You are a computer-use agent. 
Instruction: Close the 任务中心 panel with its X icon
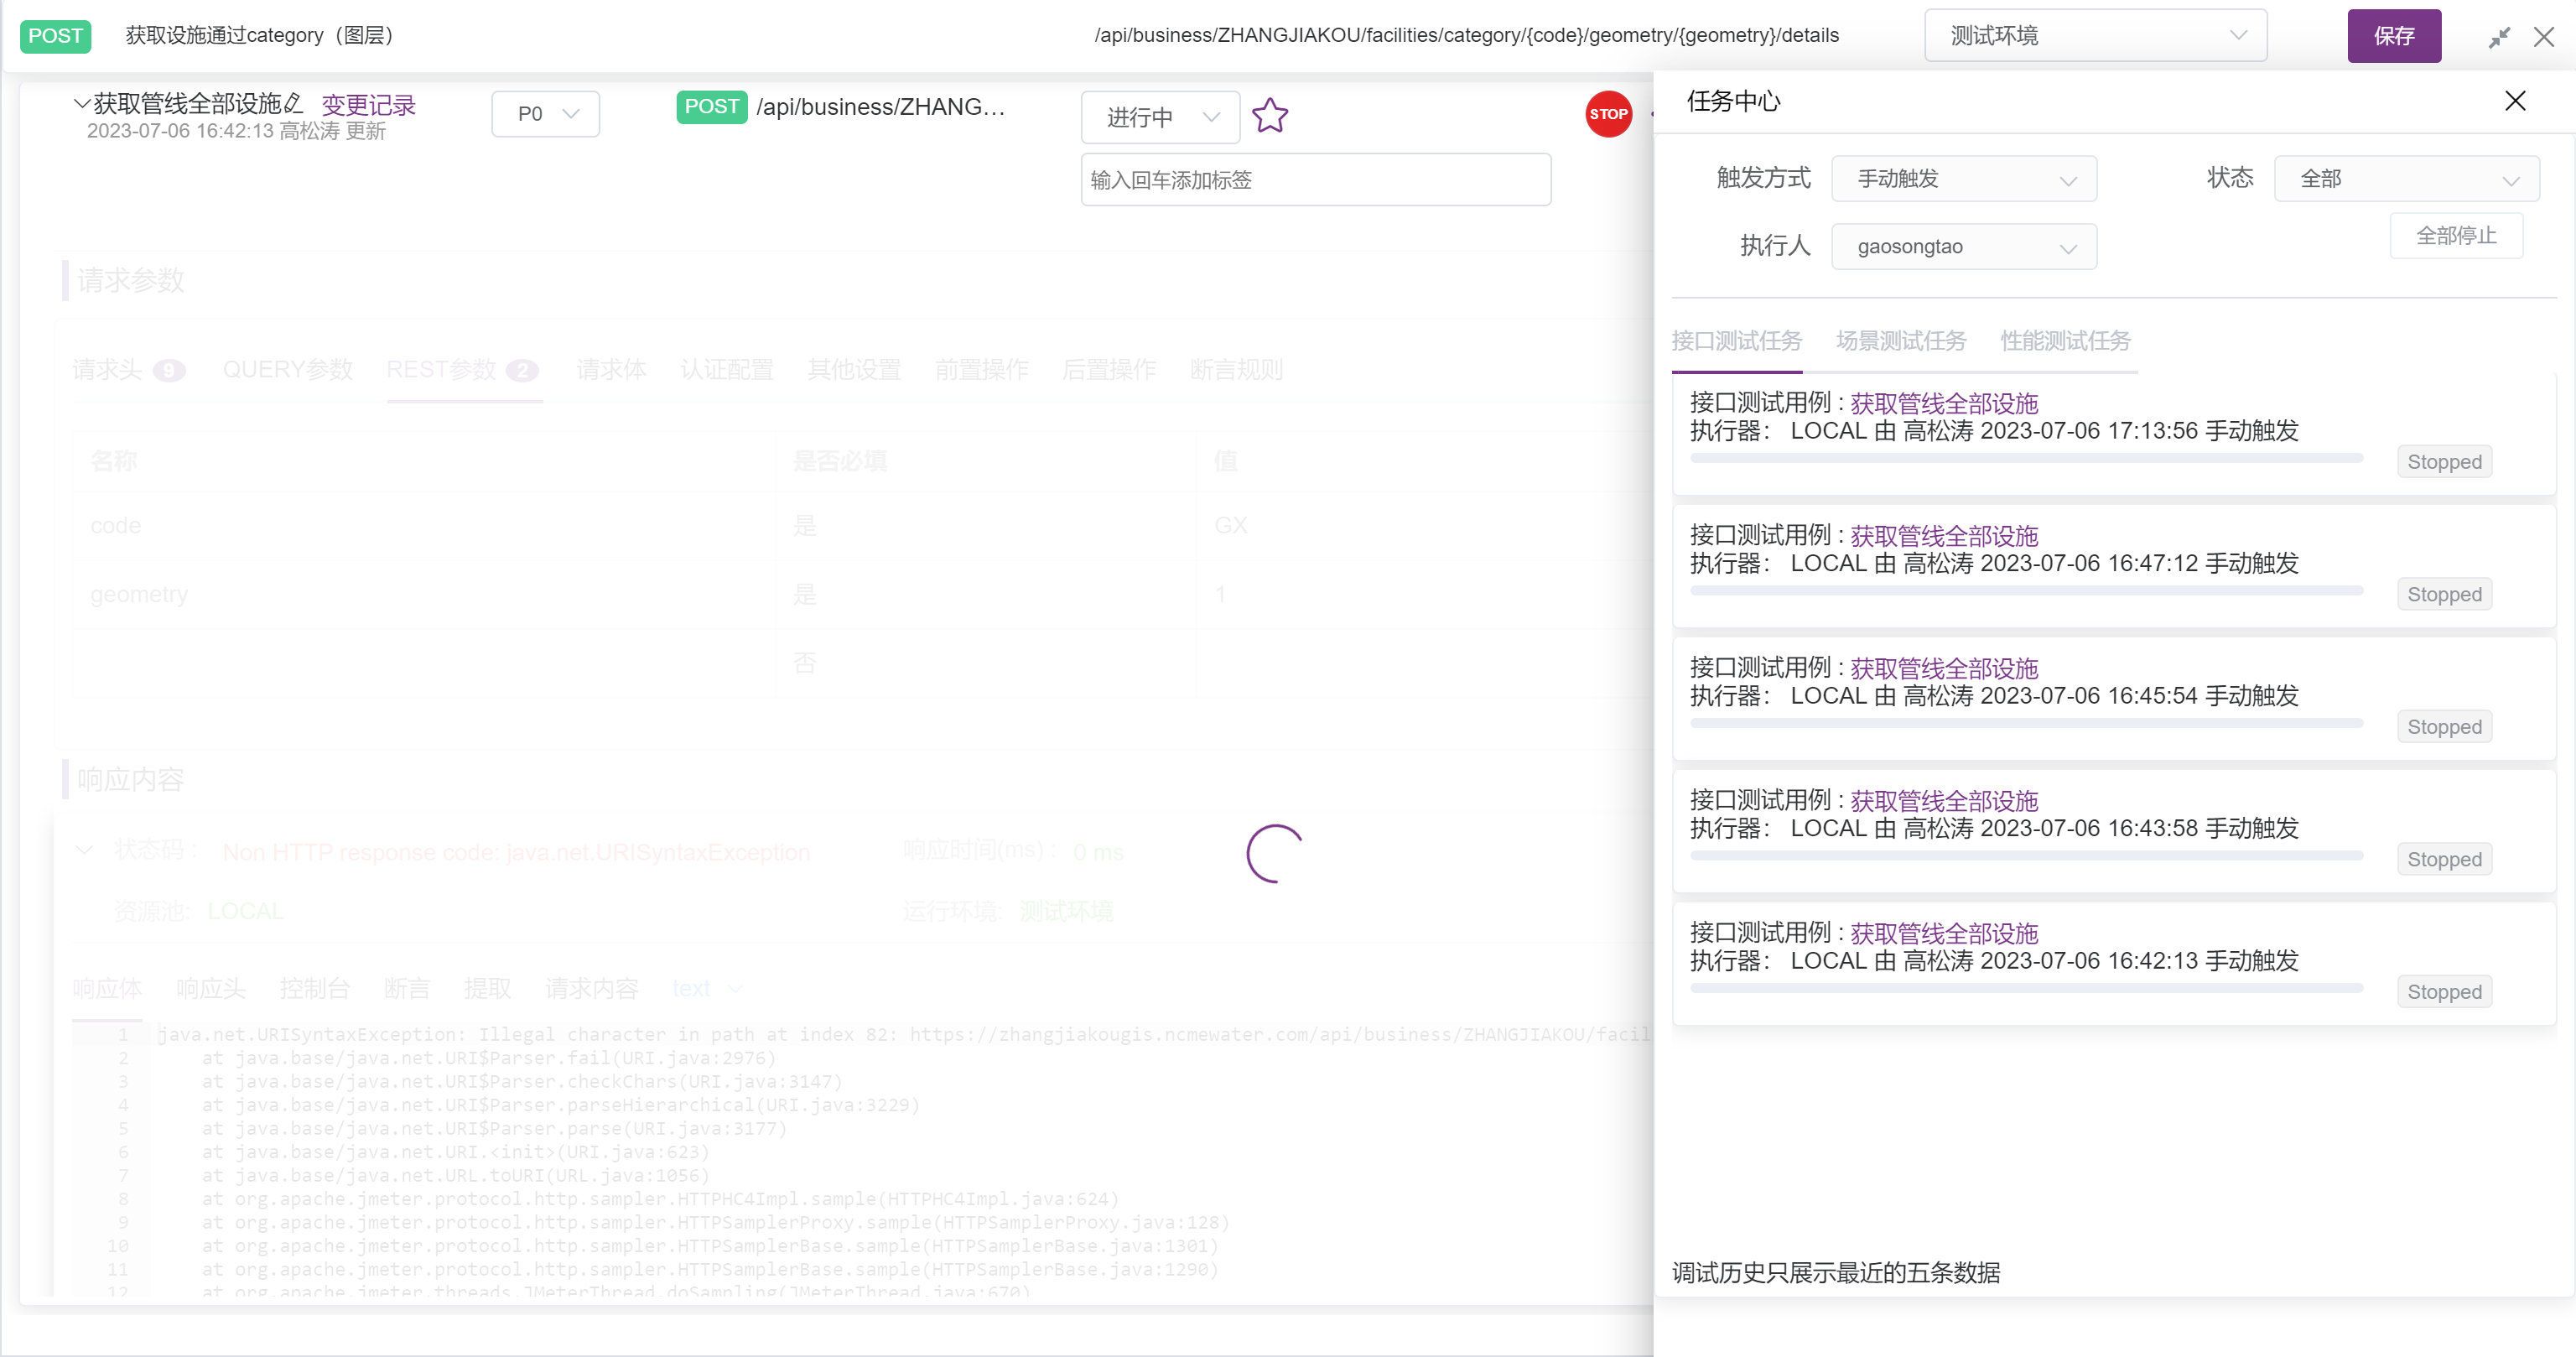click(2515, 101)
